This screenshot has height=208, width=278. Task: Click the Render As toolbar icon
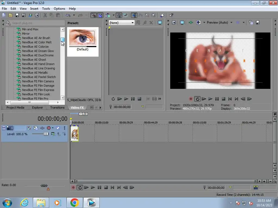click(30, 15)
